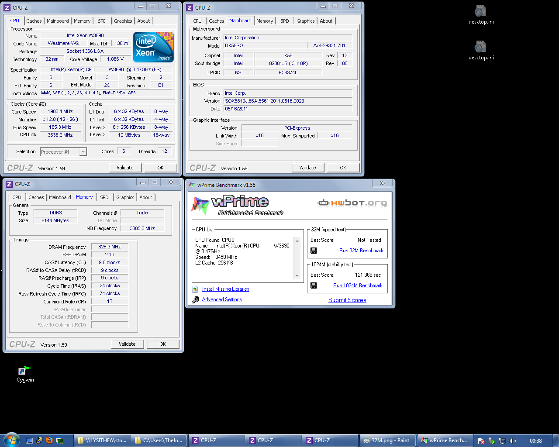
Task: Click the Advanced Settings wrench icon
Action: pyautogui.click(x=195, y=299)
